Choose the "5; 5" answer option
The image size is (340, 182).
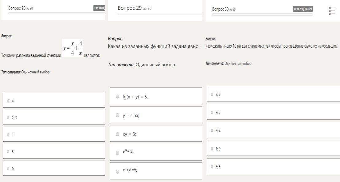212,167
